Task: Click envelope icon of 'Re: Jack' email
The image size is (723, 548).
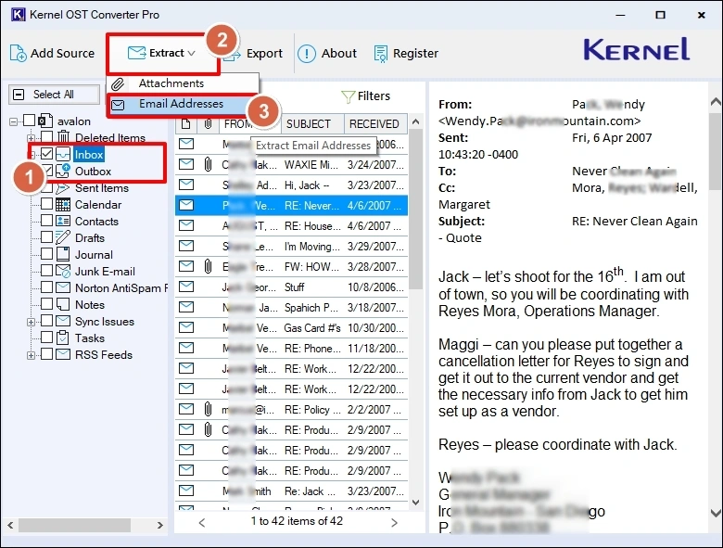Action: 186,491
